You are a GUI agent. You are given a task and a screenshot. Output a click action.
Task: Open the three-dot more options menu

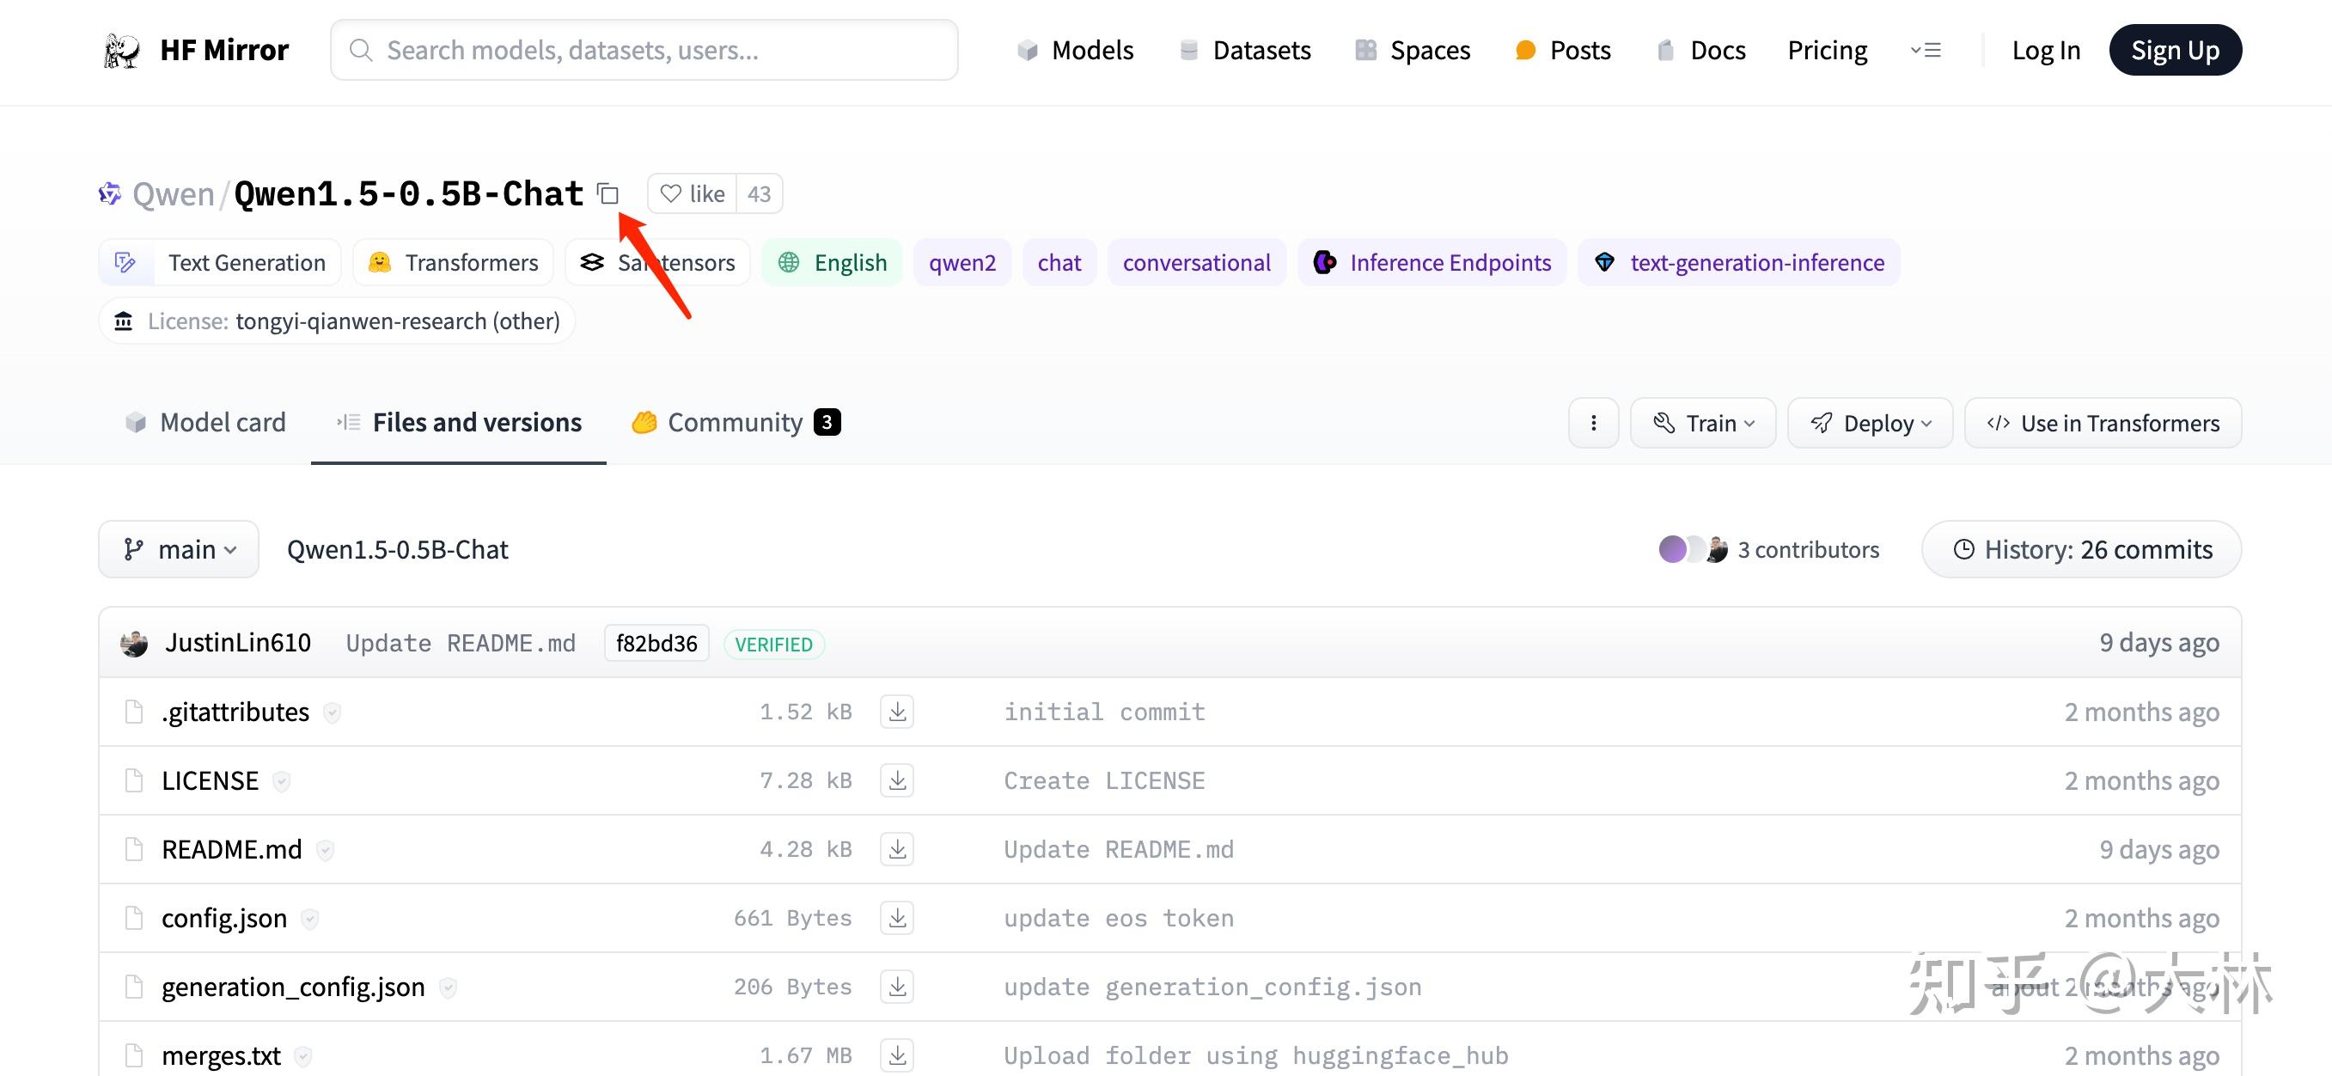pyautogui.click(x=1592, y=423)
